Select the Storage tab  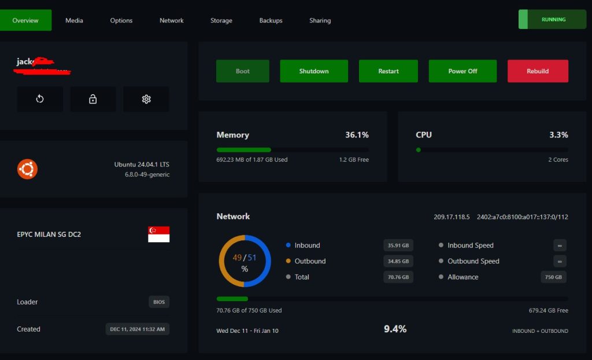coord(221,20)
